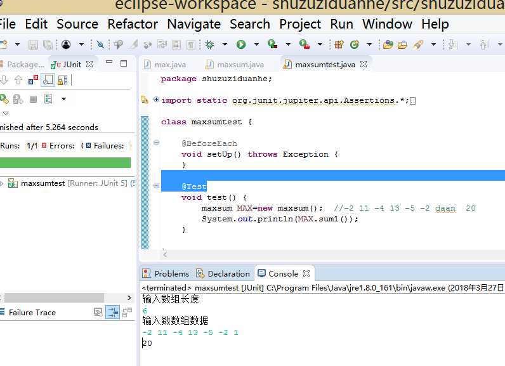Click the New Java Package icon

(x=339, y=44)
